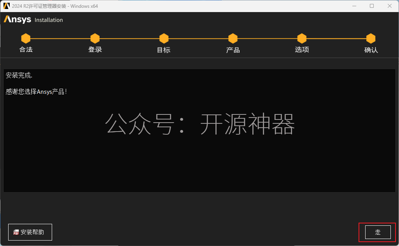The image size is (399, 246).
Task: Click the 感谢您选择Ansys产品! text line
Action: [36, 92]
